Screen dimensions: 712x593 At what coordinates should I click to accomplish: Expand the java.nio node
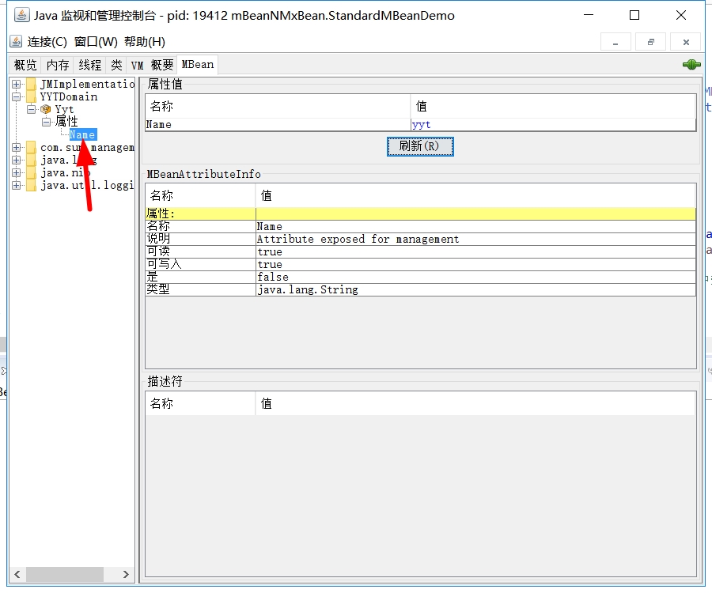(x=17, y=172)
